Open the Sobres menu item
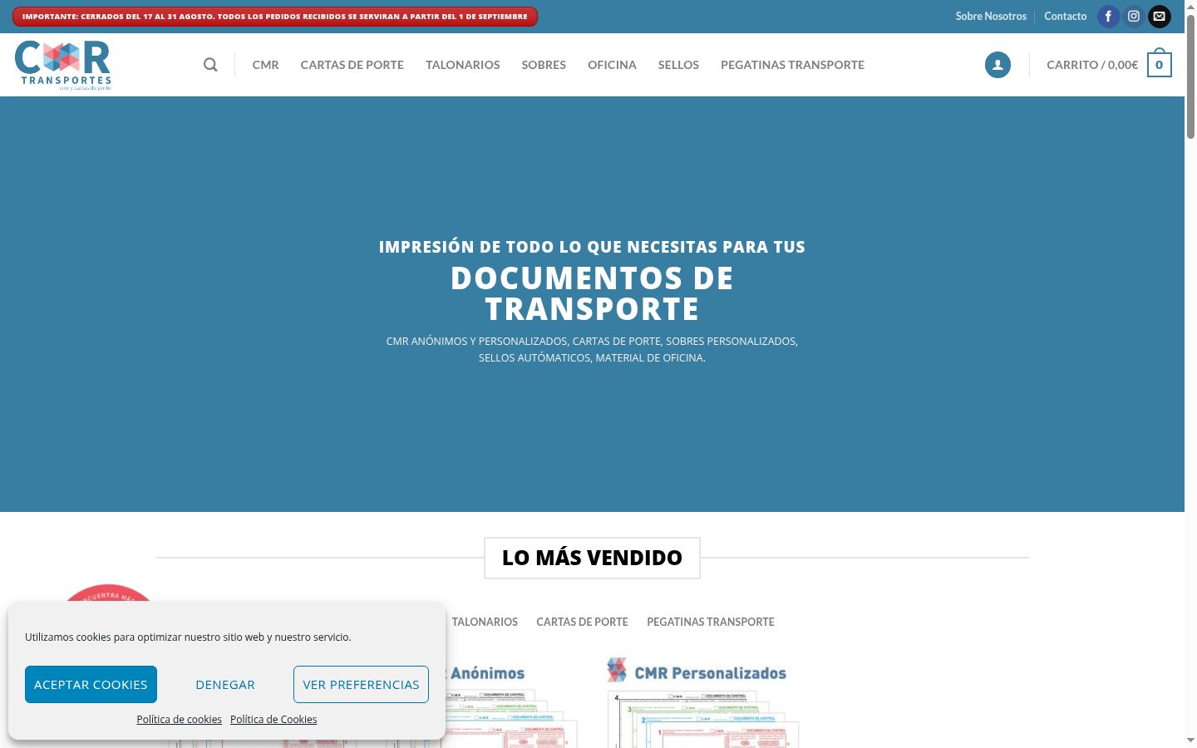The image size is (1197, 748). point(544,65)
